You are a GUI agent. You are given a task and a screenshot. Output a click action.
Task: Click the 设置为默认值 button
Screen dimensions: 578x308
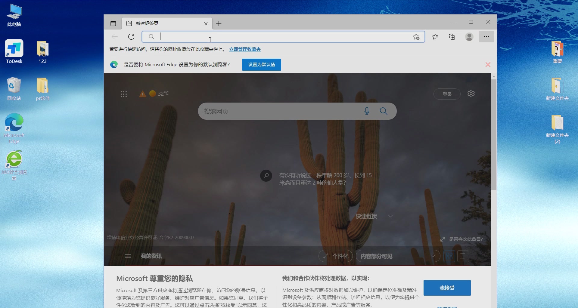262,65
